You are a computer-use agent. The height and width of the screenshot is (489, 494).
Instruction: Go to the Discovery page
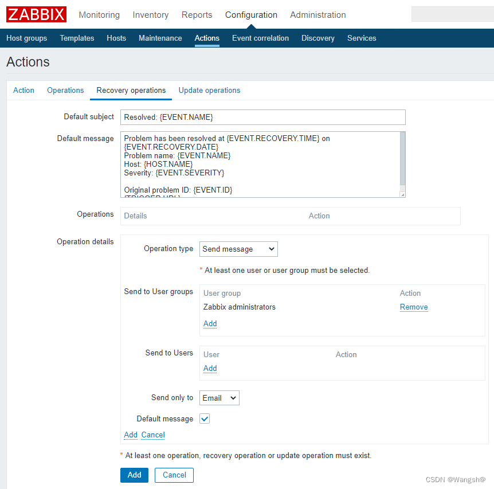[x=317, y=38]
